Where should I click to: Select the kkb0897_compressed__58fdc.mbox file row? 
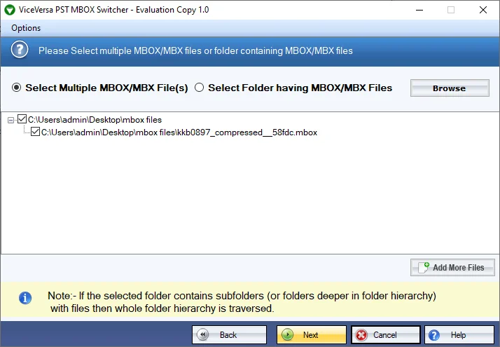coord(179,132)
